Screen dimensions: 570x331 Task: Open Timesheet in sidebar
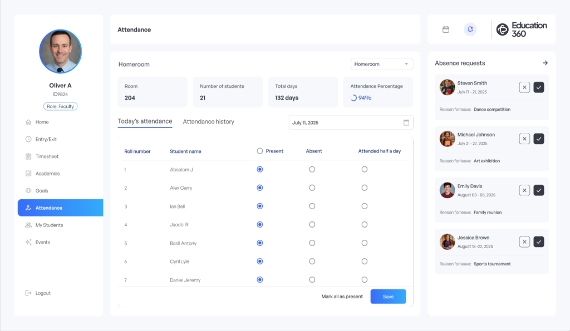(x=47, y=156)
